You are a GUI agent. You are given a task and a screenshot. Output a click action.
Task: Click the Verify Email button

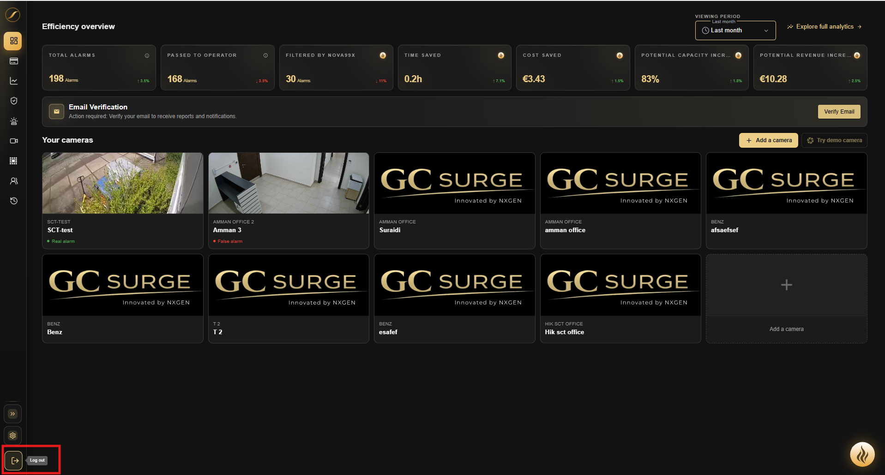point(839,112)
